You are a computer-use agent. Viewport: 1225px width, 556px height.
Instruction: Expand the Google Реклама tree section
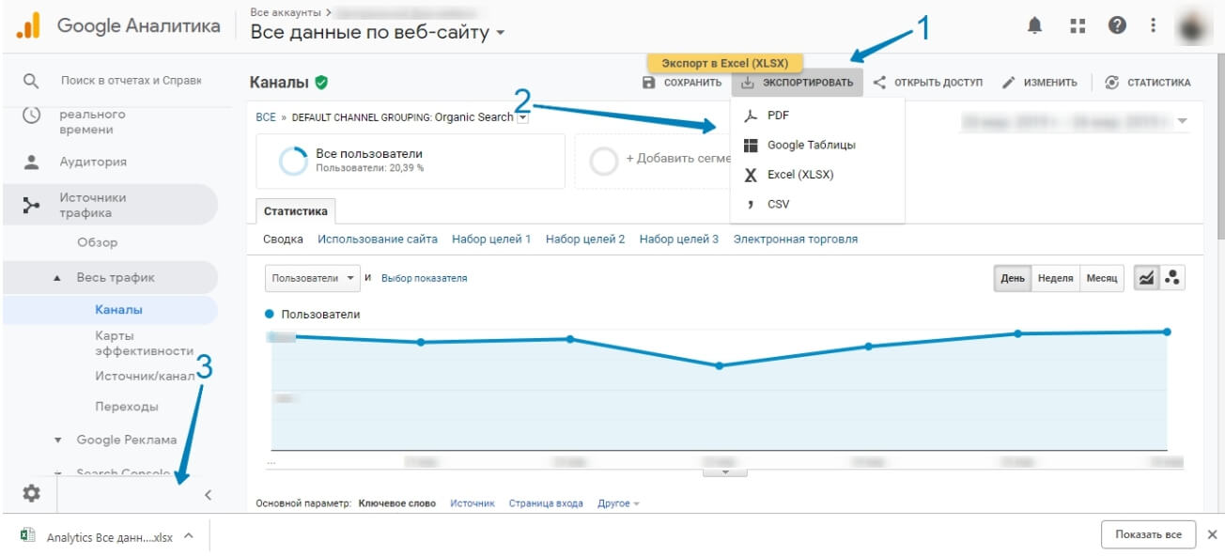click(x=57, y=440)
